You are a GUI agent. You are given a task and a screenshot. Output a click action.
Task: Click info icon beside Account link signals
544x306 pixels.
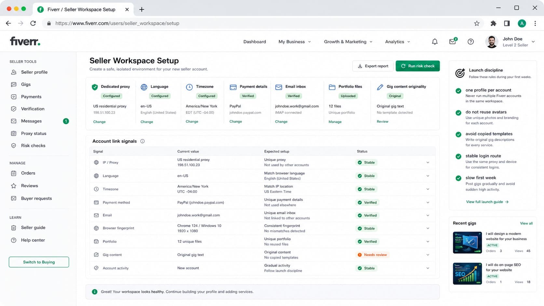click(143, 141)
